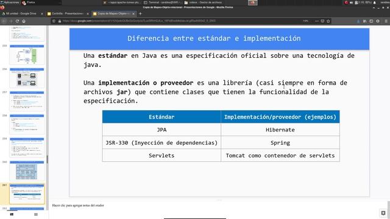Click the 'Implementación/proveedor (ejemplos)' header cell
The image size is (390, 219).
[280, 117]
